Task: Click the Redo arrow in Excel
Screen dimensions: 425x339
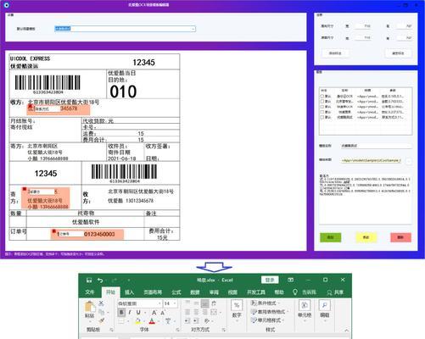Action: pos(115,280)
